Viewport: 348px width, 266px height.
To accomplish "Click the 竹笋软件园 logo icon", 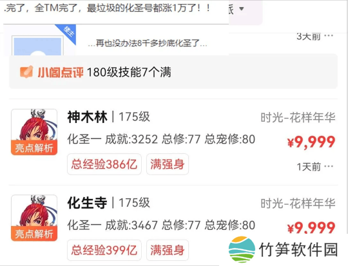I will [242, 249].
